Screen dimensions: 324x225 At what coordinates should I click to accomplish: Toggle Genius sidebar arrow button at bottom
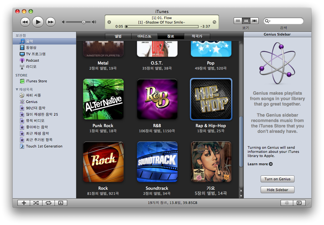[299, 203]
